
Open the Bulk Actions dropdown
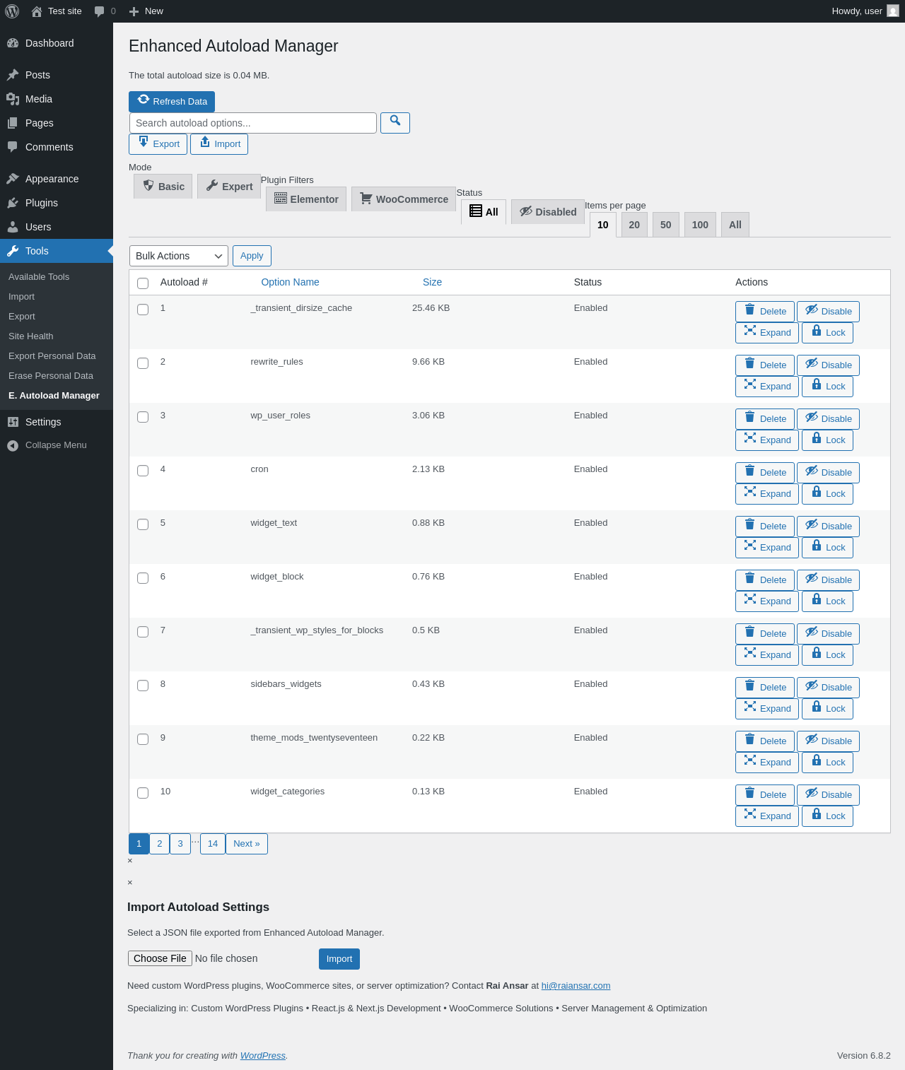(x=179, y=256)
